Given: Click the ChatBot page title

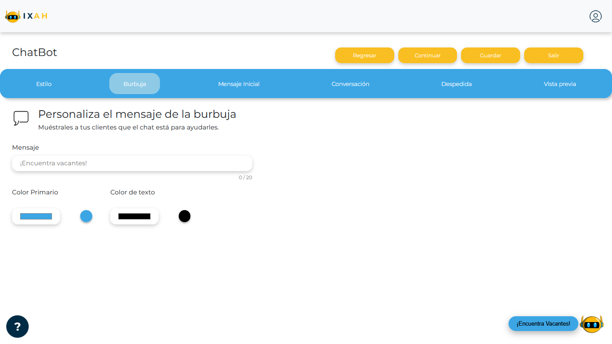Looking at the screenshot, I should point(34,52).
